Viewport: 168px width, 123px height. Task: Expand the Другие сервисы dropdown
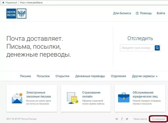pyautogui.click(x=145, y=76)
